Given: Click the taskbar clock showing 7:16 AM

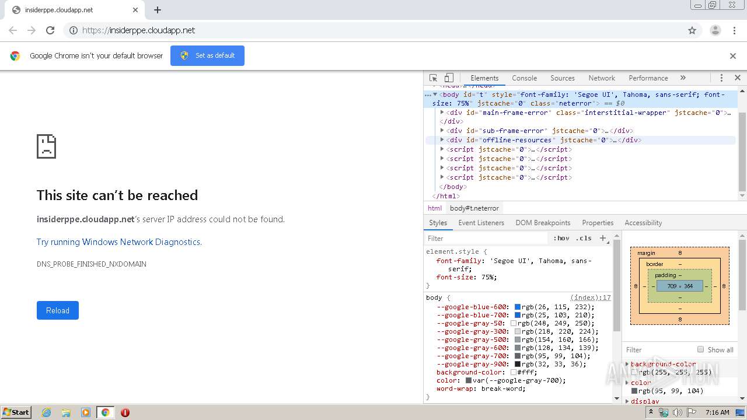Looking at the screenshot, I should tap(717, 412).
